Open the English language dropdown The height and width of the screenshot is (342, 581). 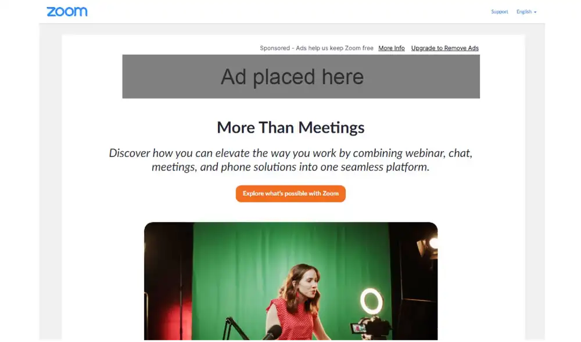point(526,12)
